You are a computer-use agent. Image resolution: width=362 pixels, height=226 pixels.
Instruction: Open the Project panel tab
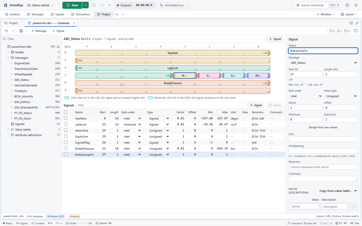click(x=11, y=23)
